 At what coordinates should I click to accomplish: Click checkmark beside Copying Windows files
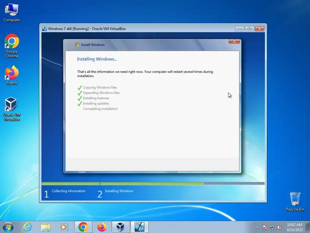(80, 88)
